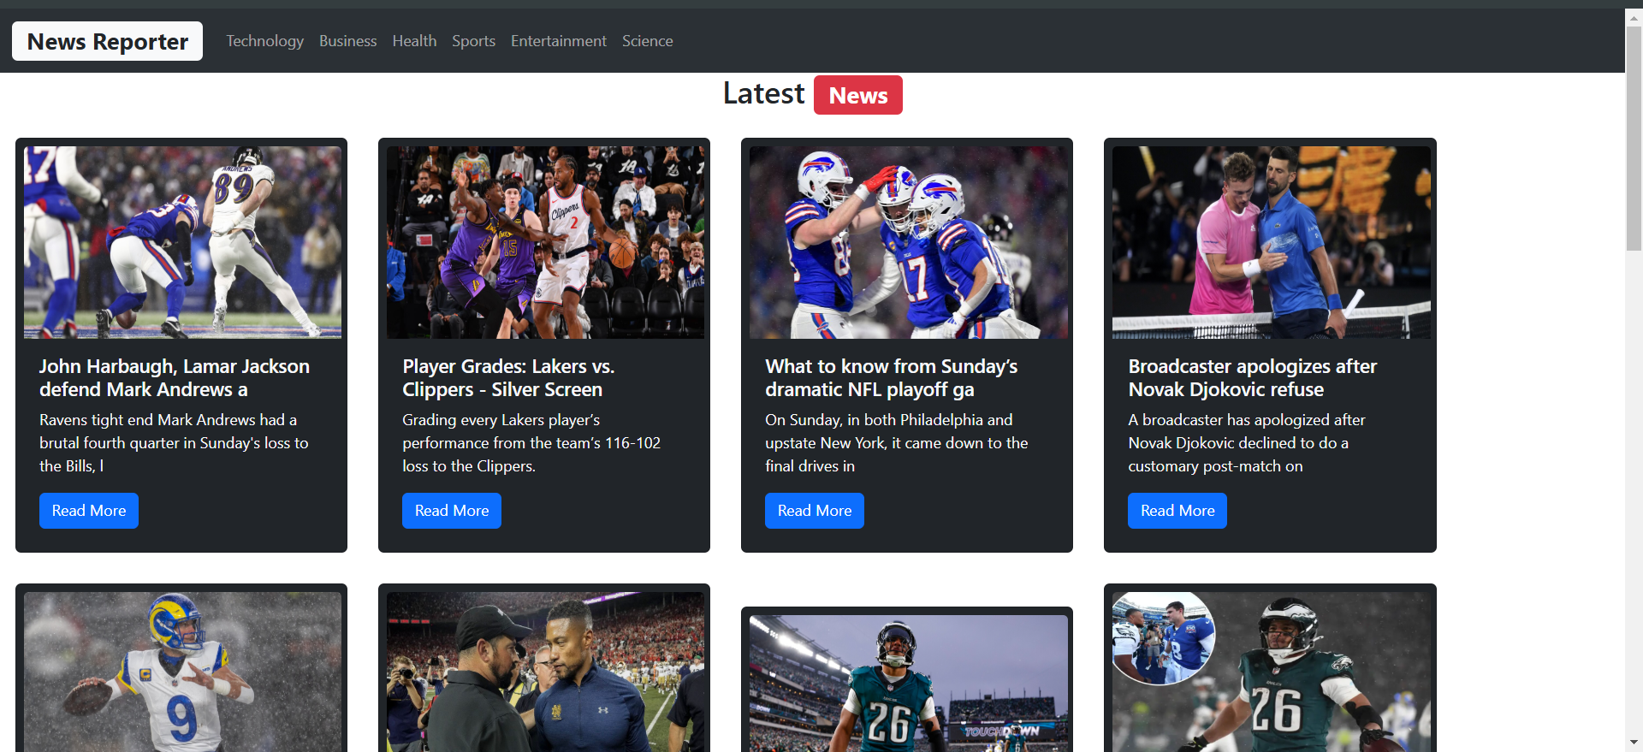The image size is (1643, 752).
Task: Open the Lakers Clippers basketball image
Action: [x=545, y=242]
